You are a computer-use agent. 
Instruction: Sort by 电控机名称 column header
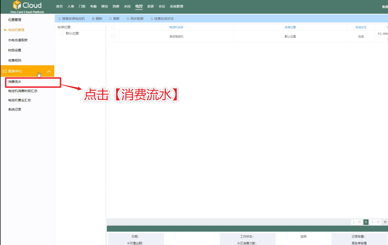click(176, 27)
